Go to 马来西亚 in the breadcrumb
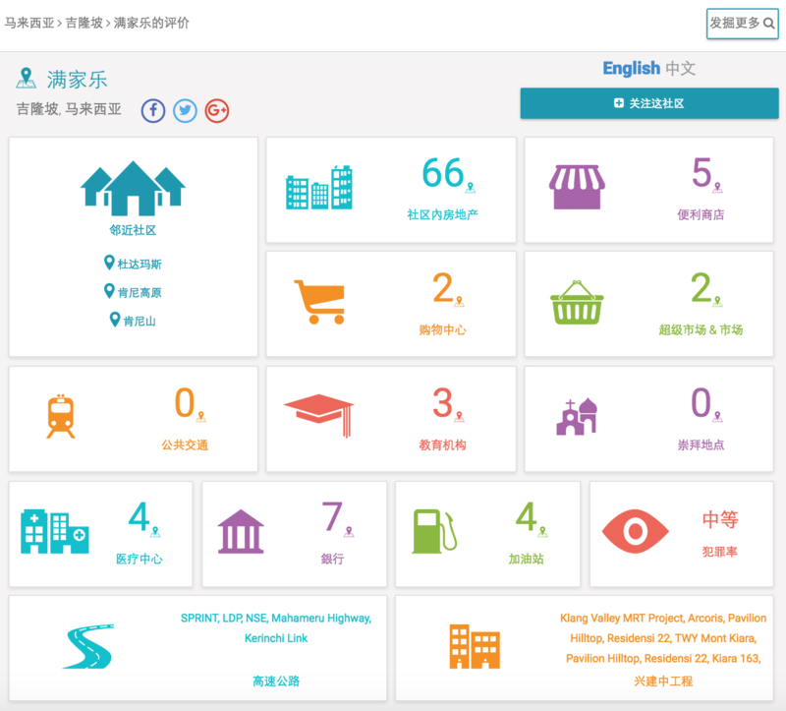This screenshot has width=786, height=711. [29, 23]
